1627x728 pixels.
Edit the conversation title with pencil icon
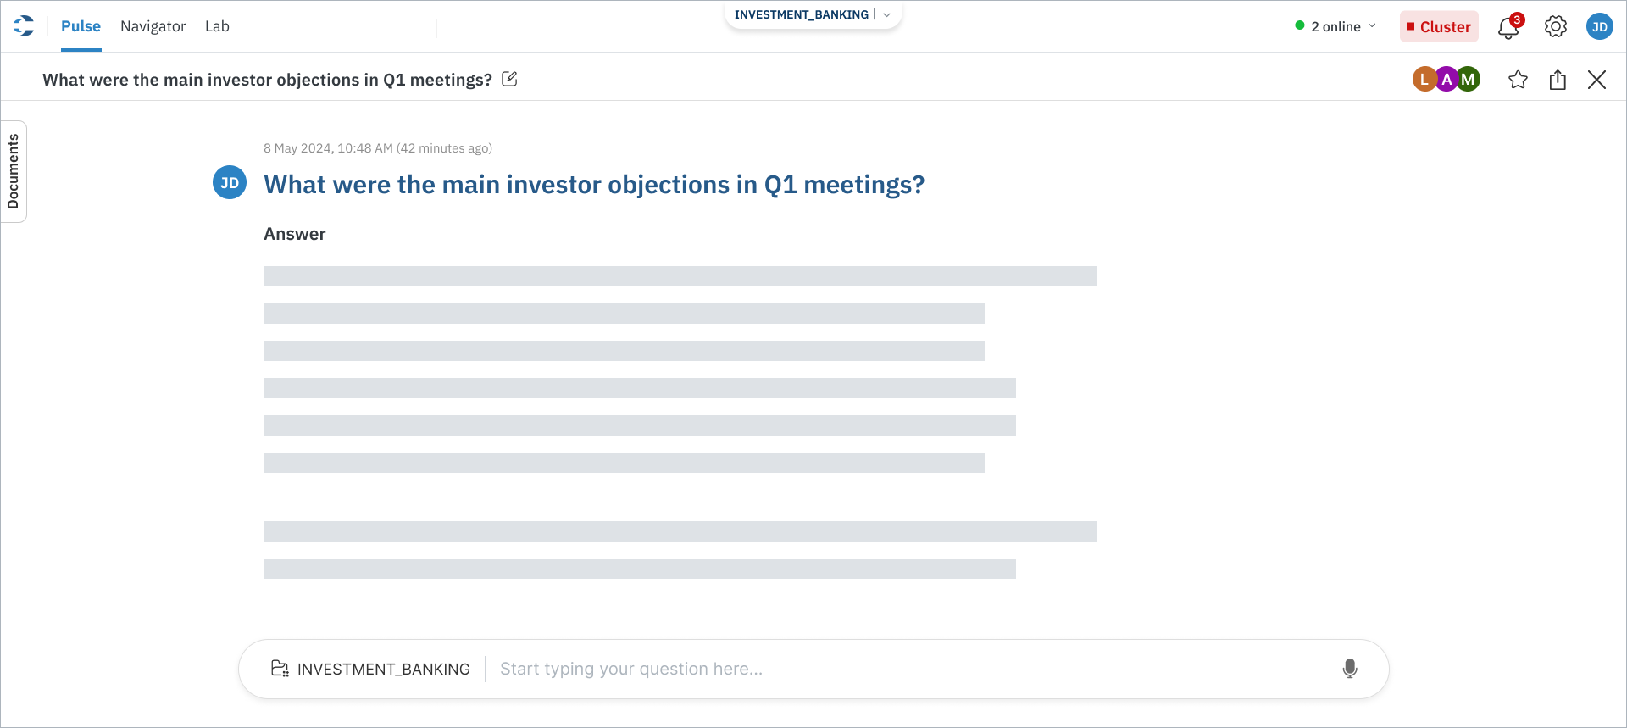(x=509, y=79)
